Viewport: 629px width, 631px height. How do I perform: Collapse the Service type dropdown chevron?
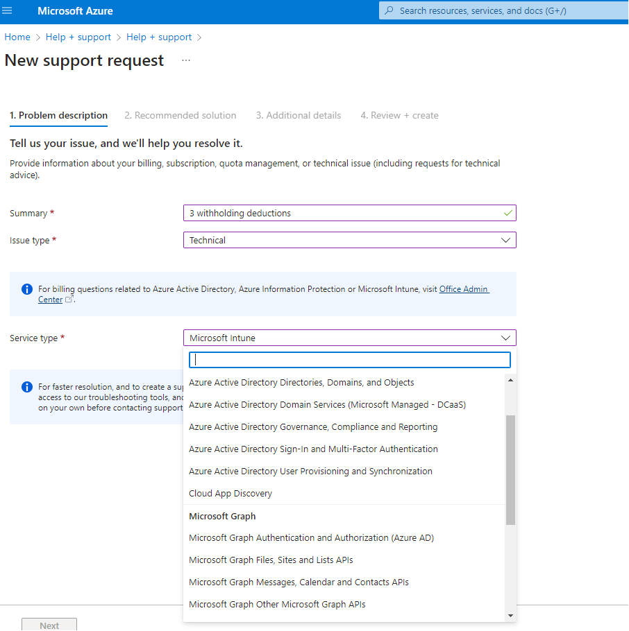pos(505,338)
